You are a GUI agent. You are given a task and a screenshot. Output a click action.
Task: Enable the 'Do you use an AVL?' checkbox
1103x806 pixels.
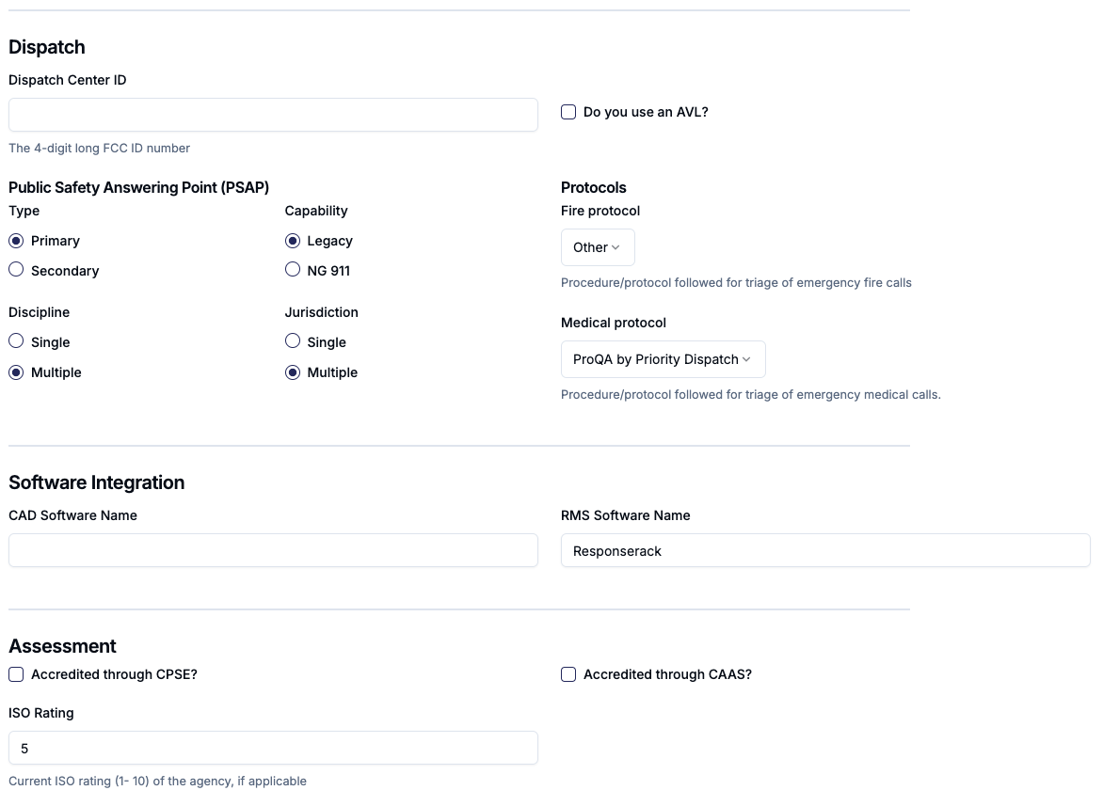(x=568, y=112)
